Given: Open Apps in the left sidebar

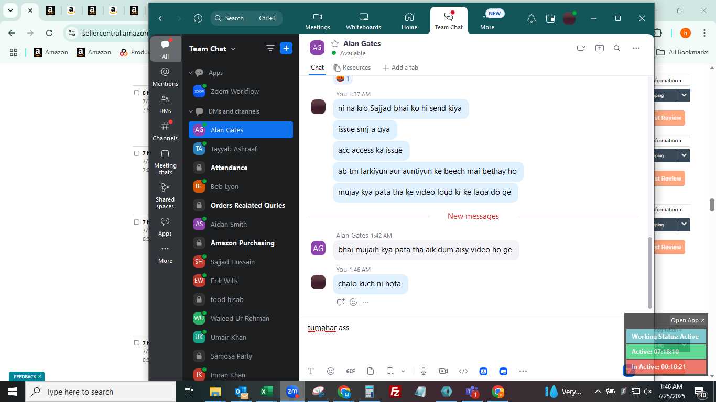Looking at the screenshot, I should coord(165,227).
